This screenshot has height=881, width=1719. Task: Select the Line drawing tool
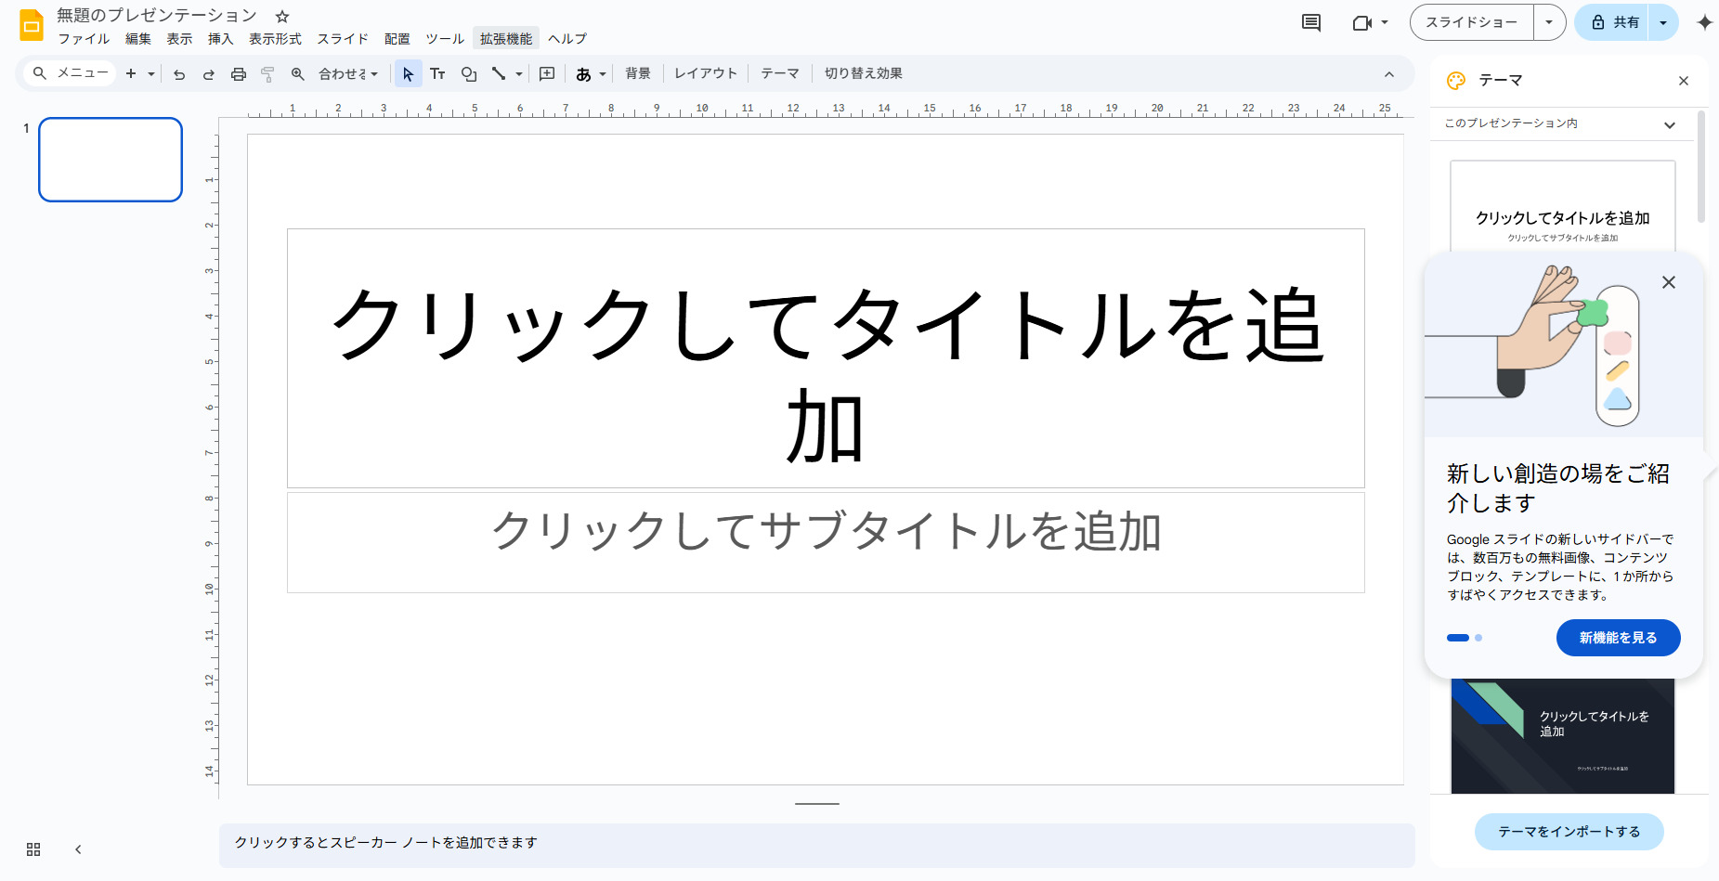click(x=499, y=73)
